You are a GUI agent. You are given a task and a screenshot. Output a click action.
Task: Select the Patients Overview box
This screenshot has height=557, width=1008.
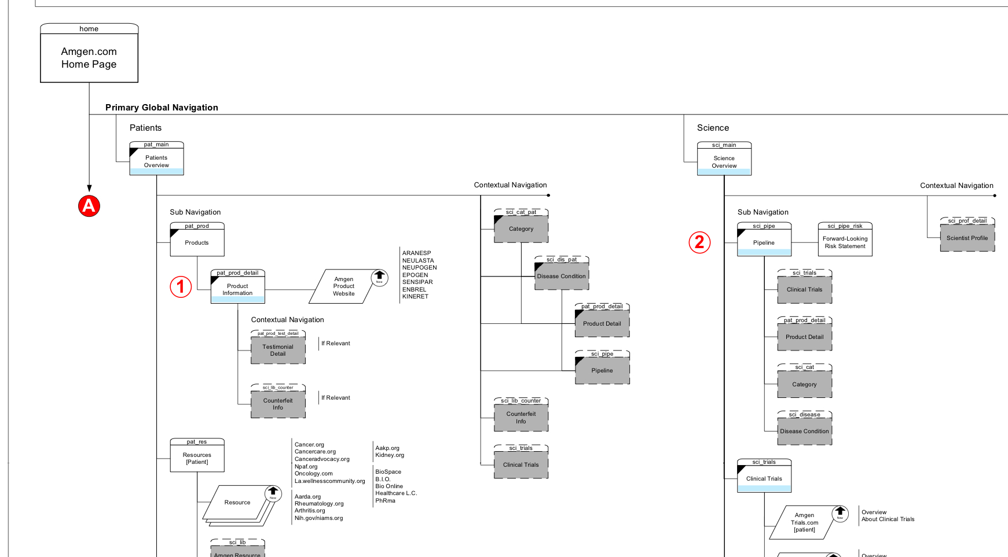[156, 158]
